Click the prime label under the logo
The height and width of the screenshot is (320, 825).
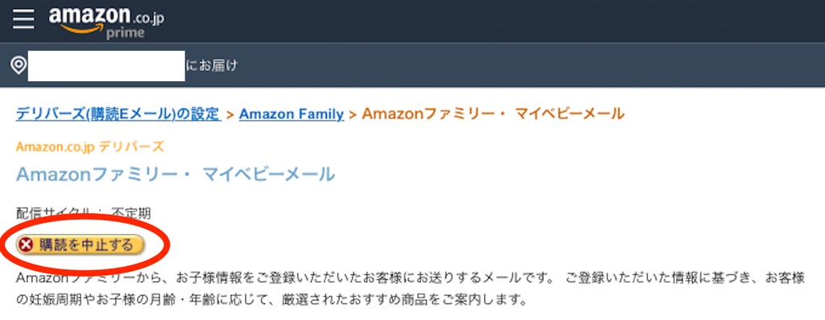(x=125, y=33)
